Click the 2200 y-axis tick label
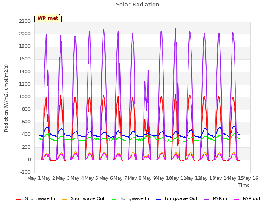The image size is (276, 207). [25, 21]
